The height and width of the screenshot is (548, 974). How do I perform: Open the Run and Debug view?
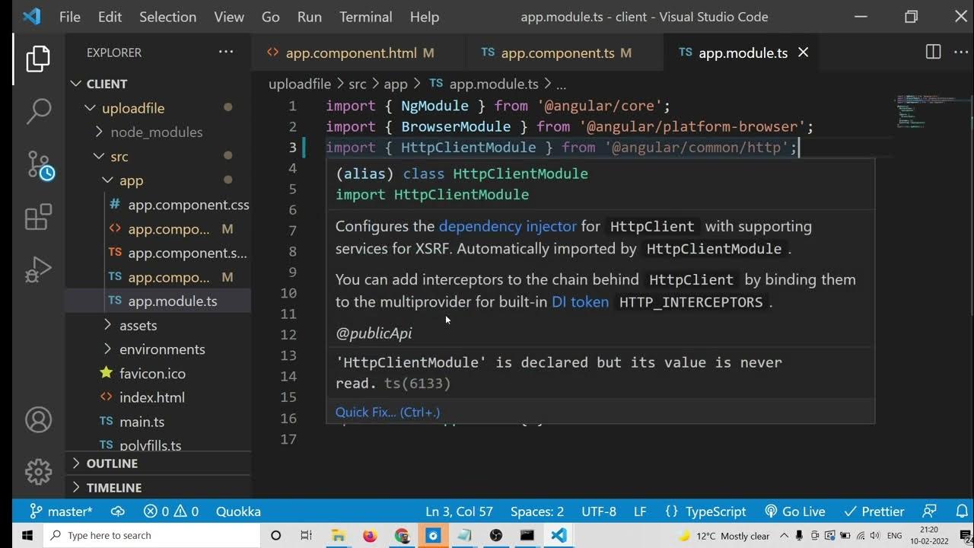tap(38, 269)
